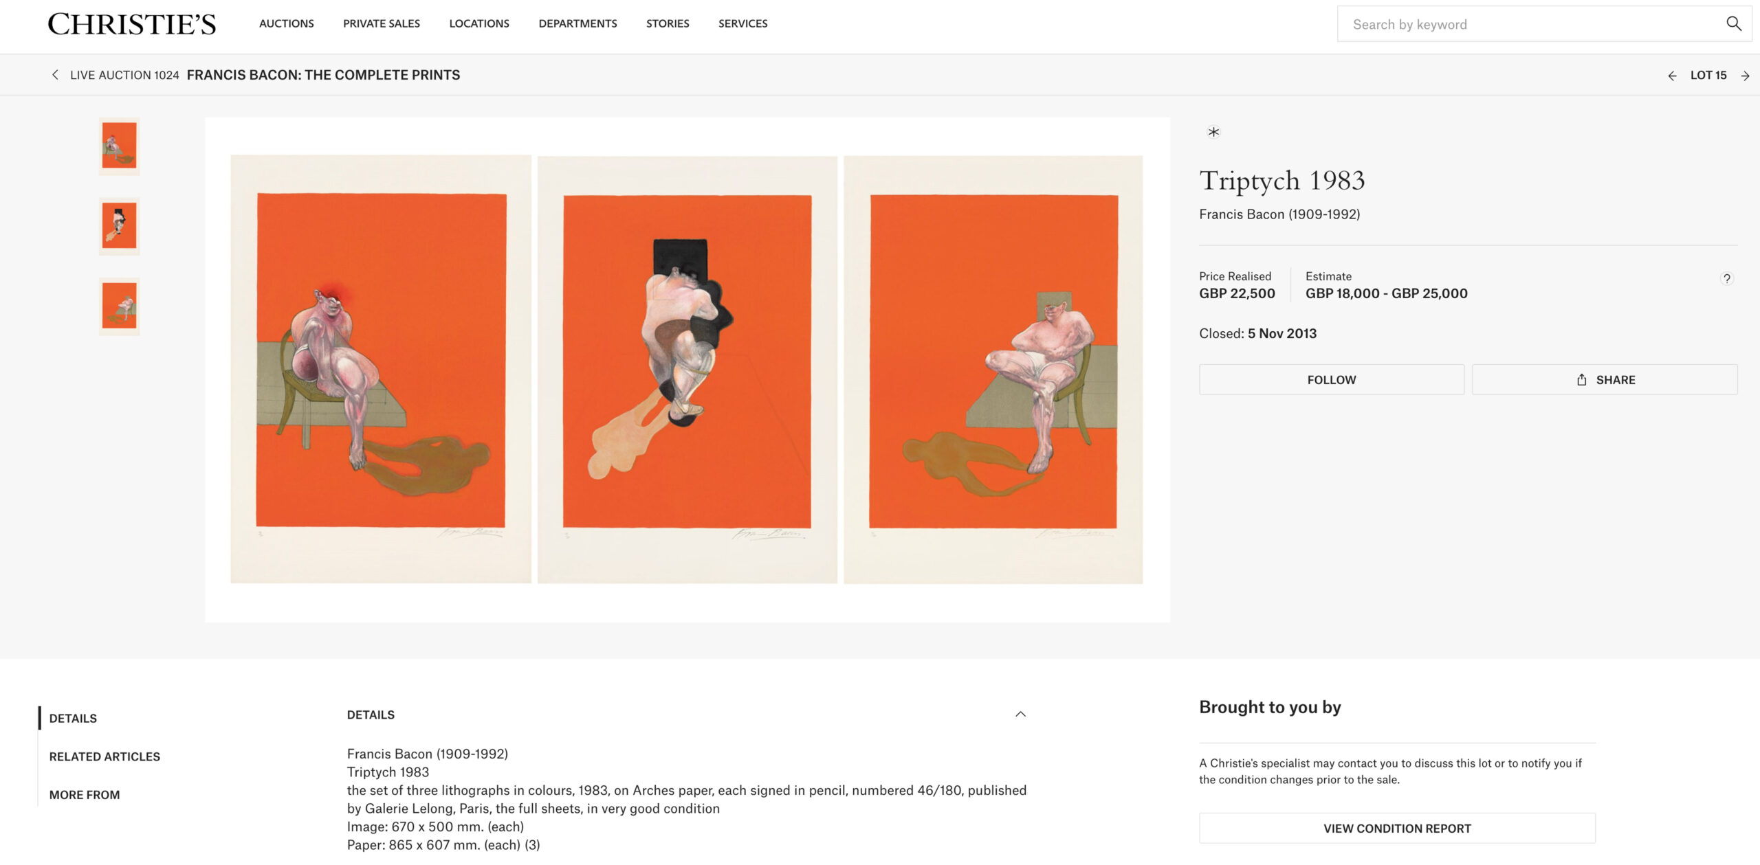1760x865 pixels.
Task: Click the GBP 22,500 price realised
Action: tap(1237, 293)
